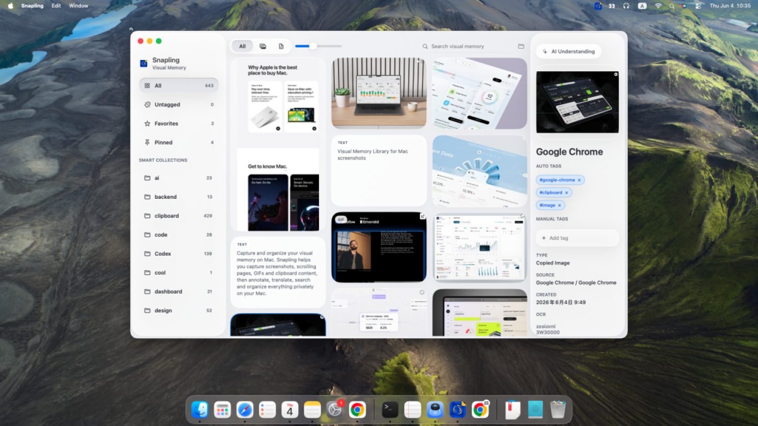Open the Codex smart collection

pos(179,254)
